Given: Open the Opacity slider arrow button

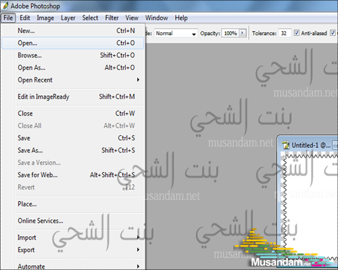Looking at the screenshot, I should tap(242, 33).
